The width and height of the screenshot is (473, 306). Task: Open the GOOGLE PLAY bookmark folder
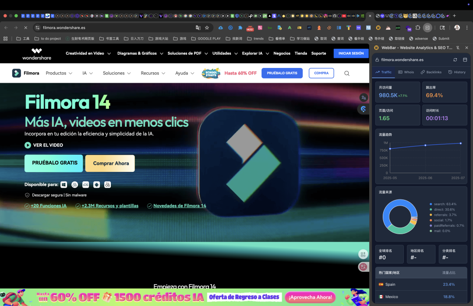click(x=206, y=39)
